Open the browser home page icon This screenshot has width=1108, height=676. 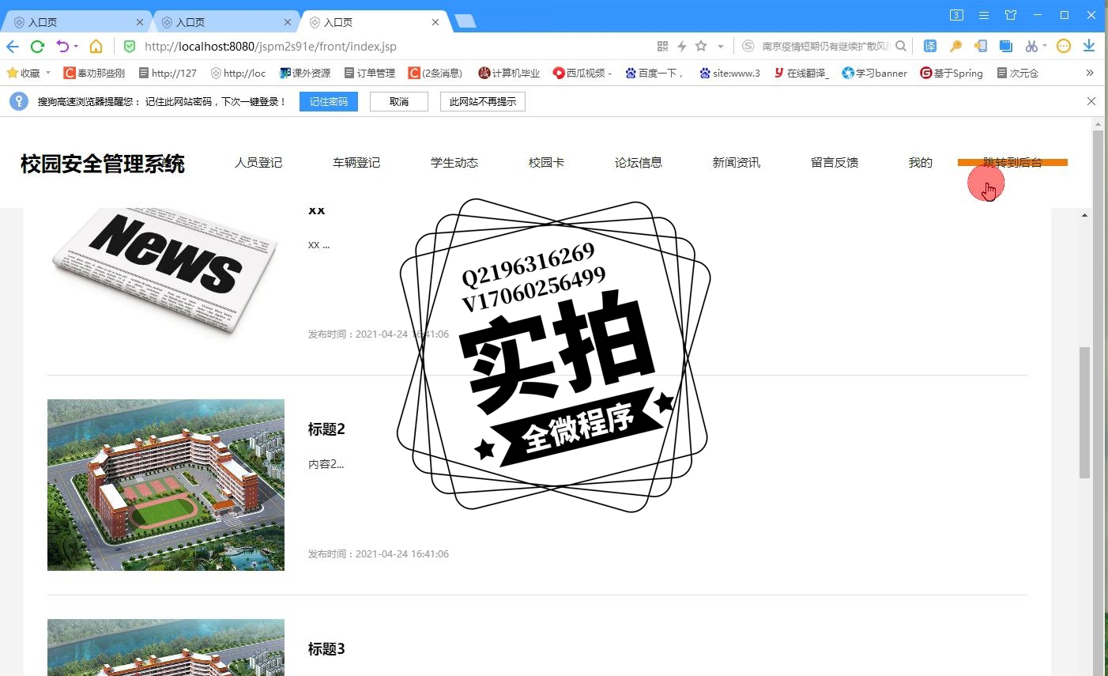[96, 46]
